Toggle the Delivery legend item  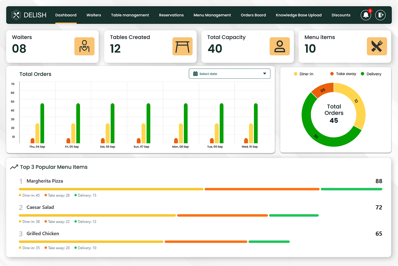(x=371, y=74)
